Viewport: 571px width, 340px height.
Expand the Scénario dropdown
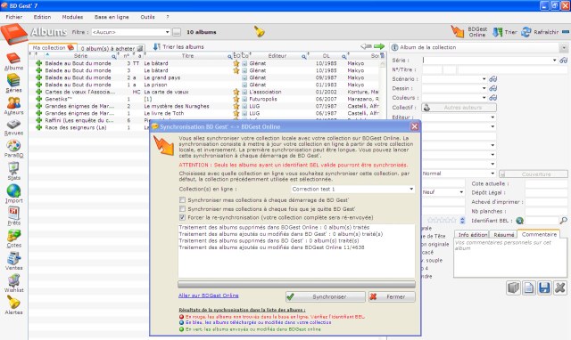pos(484,79)
